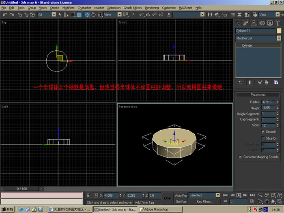Toggle Auto Key animation mode
The height and width of the screenshot is (213, 284).
click(x=181, y=195)
